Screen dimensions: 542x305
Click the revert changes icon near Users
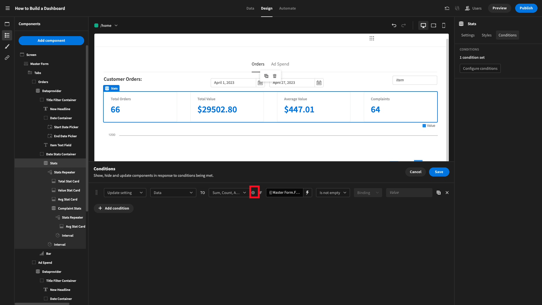click(447, 8)
